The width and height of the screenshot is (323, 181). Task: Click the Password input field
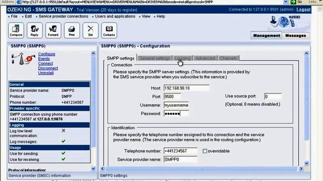176,114
